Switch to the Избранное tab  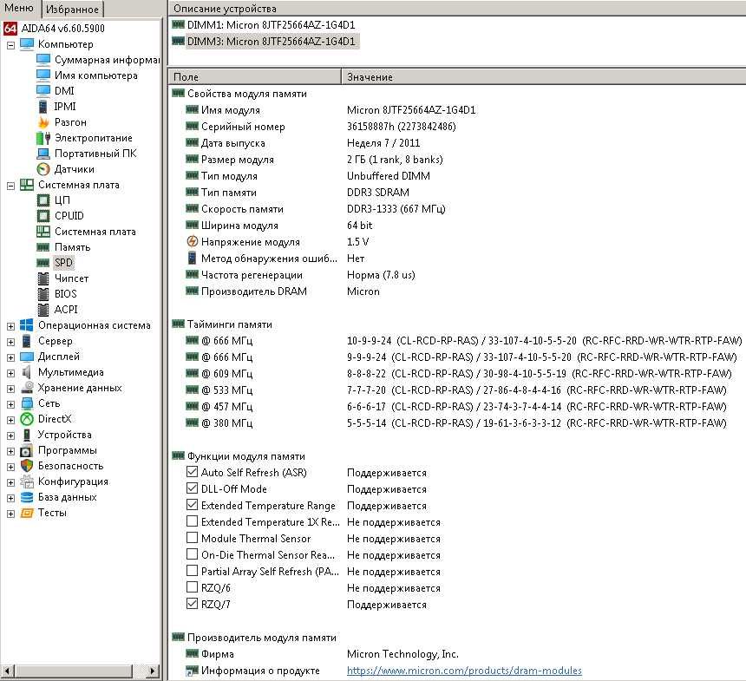73,9
